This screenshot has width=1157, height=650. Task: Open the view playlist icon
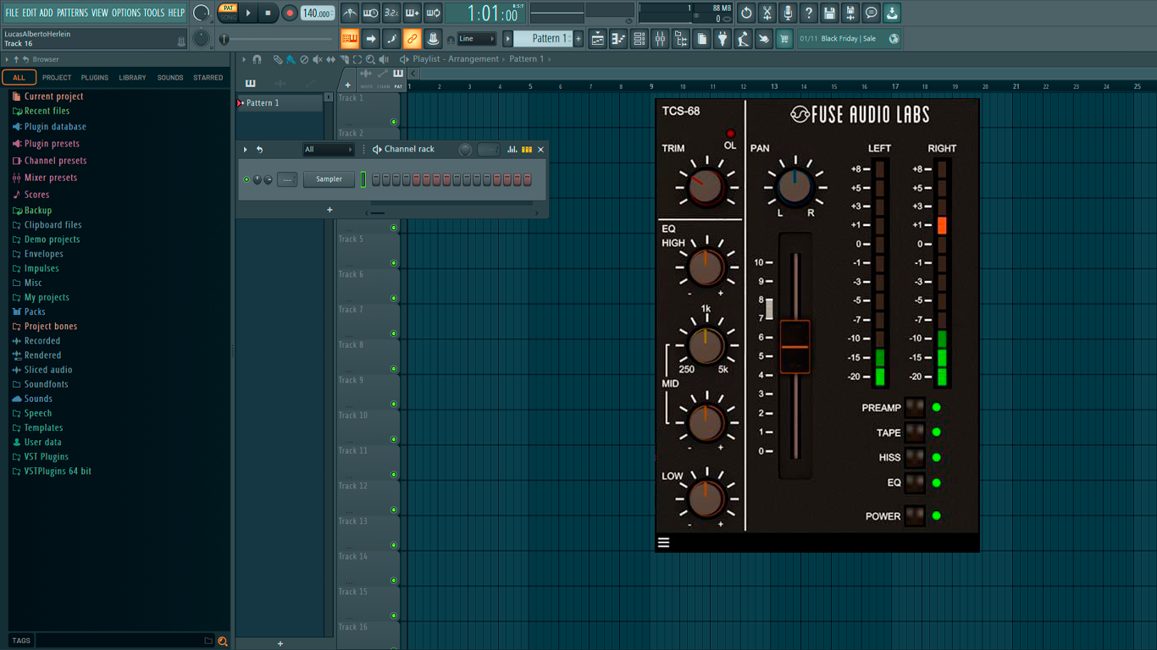[598, 38]
